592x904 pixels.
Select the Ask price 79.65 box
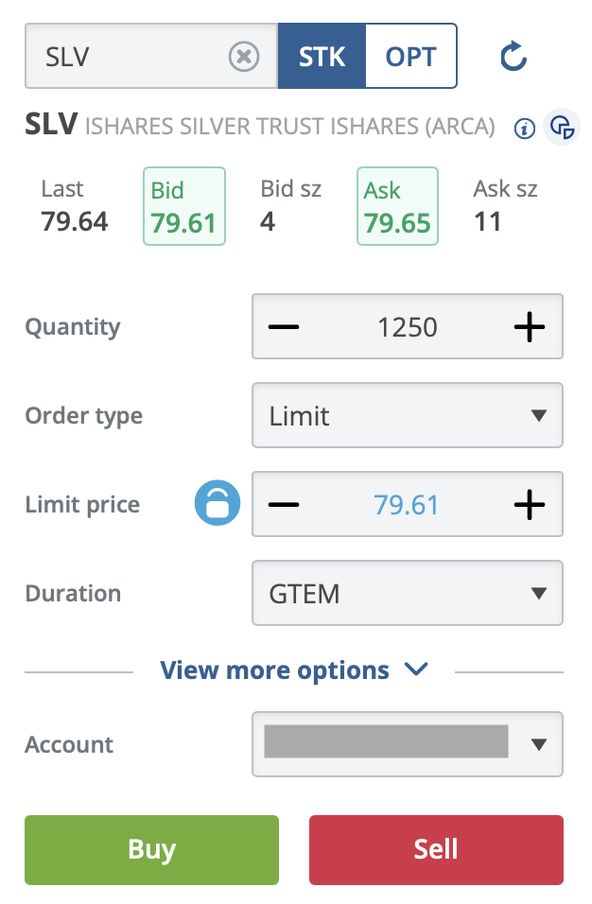[x=397, y=206]
